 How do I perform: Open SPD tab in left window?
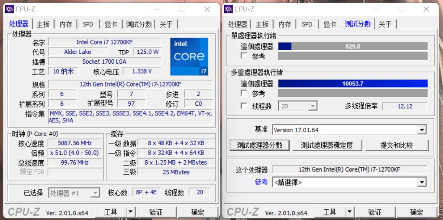point(88,24)
